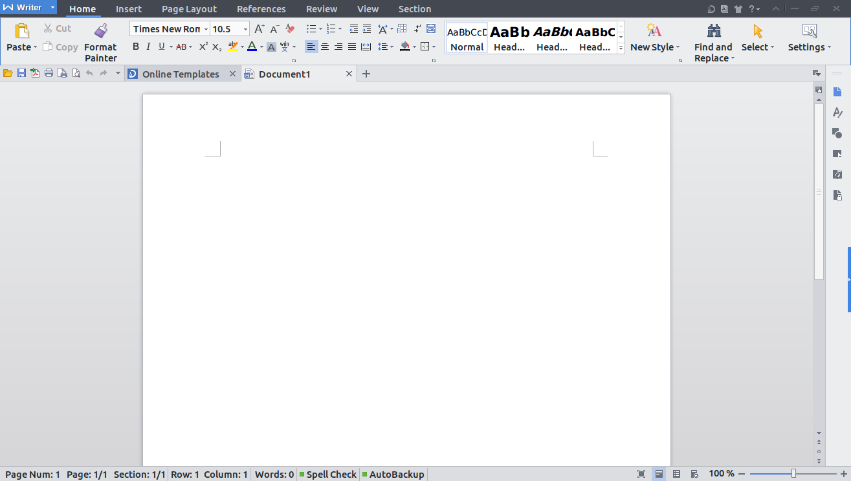
Task: Open the Paste options dropdown
Action: (x=35, y=47)
